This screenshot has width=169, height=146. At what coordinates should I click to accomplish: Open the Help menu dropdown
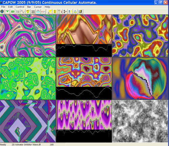click(47, 7)
